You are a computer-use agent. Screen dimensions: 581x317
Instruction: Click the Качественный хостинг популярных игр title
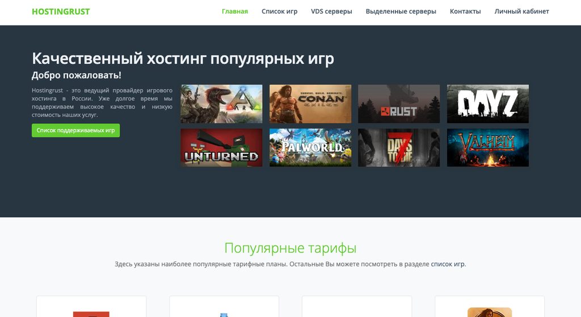(183, 58)
